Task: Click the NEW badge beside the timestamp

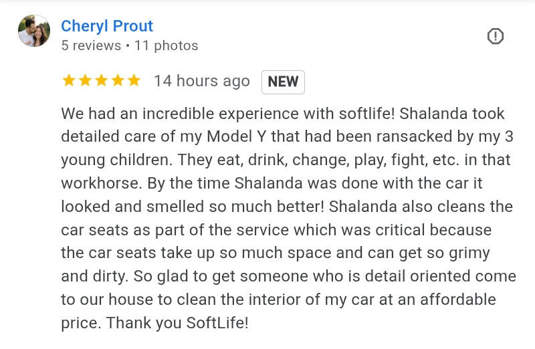Action: pos(283,82)
